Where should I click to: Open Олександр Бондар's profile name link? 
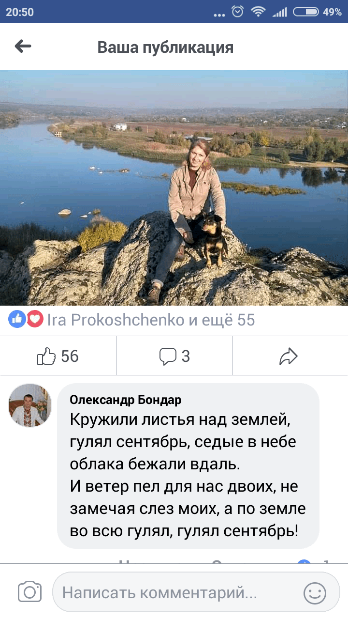point(126,400)
